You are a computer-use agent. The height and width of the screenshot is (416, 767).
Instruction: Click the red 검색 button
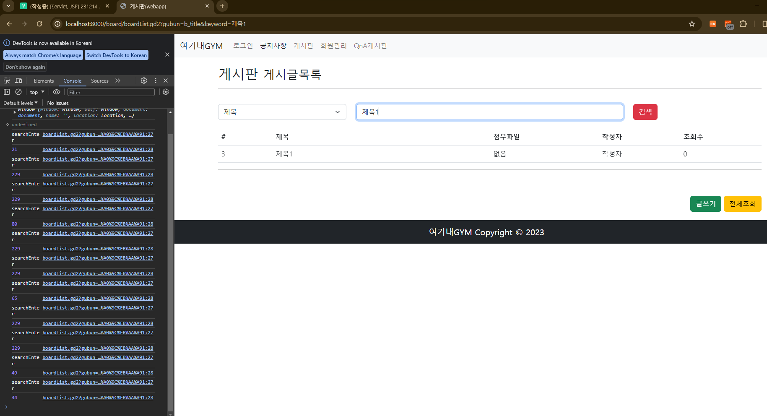(645, 112)
